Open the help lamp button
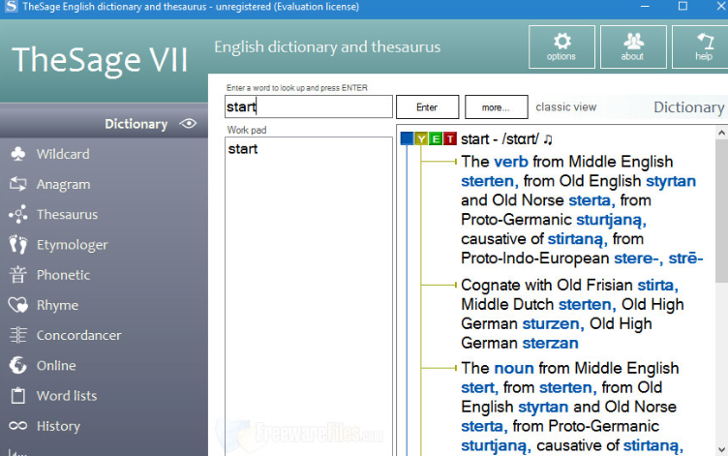This screenshot has width=728, height=456. click(x=701, y=46)
